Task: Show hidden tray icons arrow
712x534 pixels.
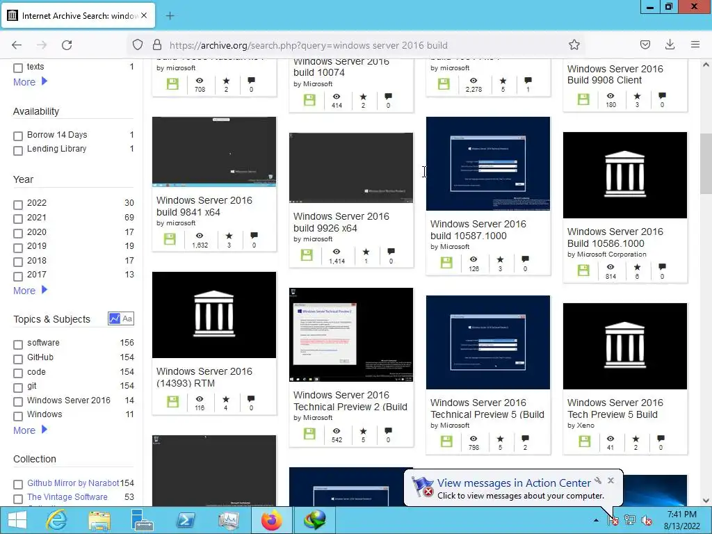Action: (x=596, y=520)
